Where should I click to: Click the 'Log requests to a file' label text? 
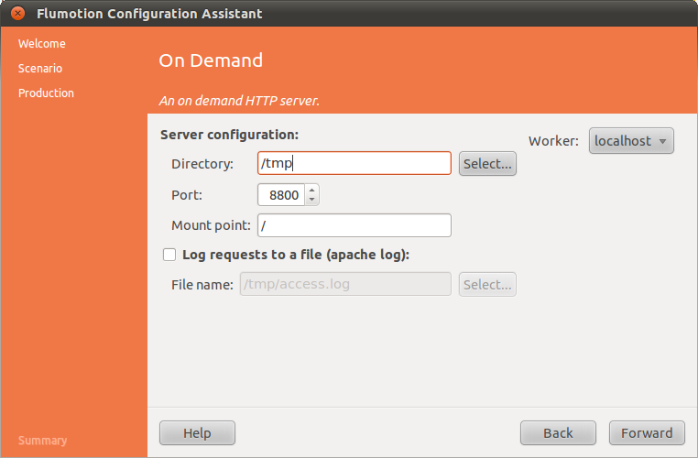[295, 255]
